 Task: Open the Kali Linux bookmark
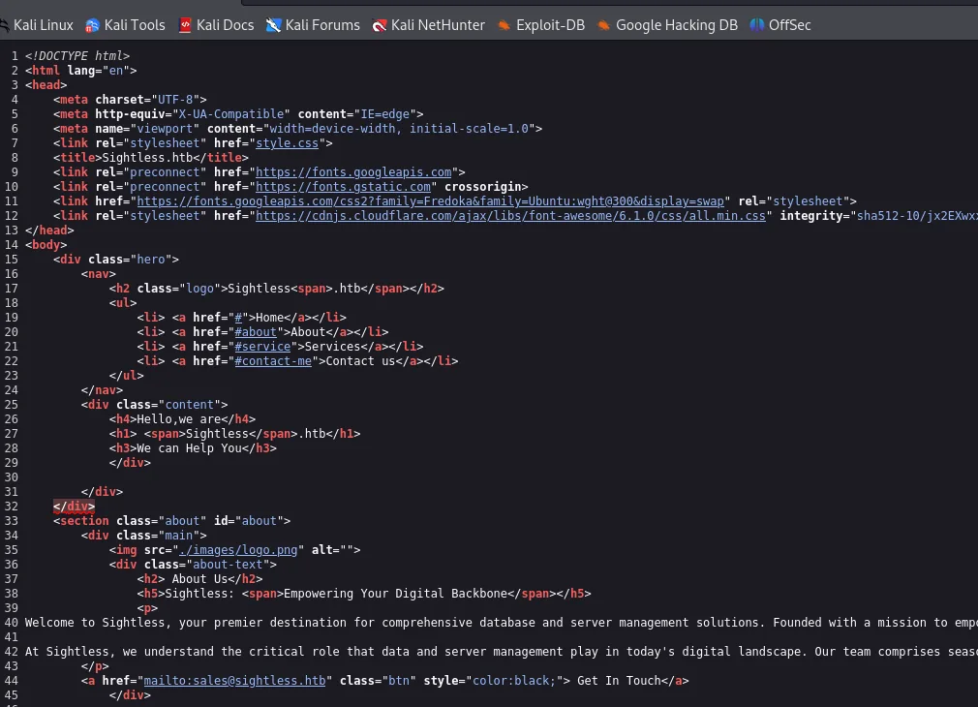click(x=36, y=25)
